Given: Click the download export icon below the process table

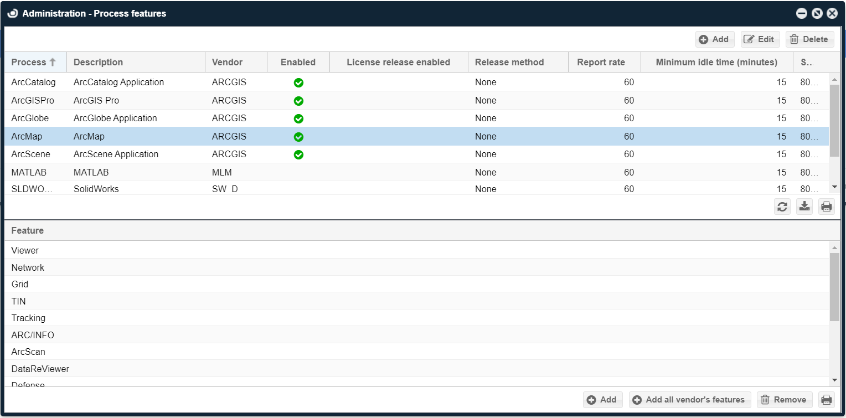Looking at the screenshot, I should point(804,207).
